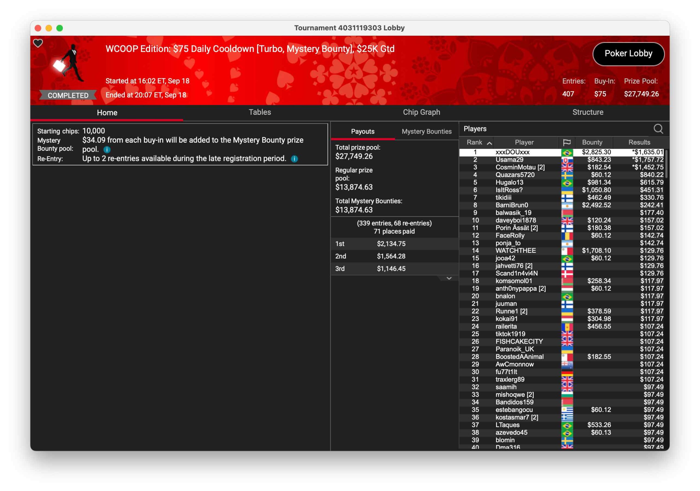The image size is (700, 491).
Task: Click the players list scrollbar
Action: [666, 164]
